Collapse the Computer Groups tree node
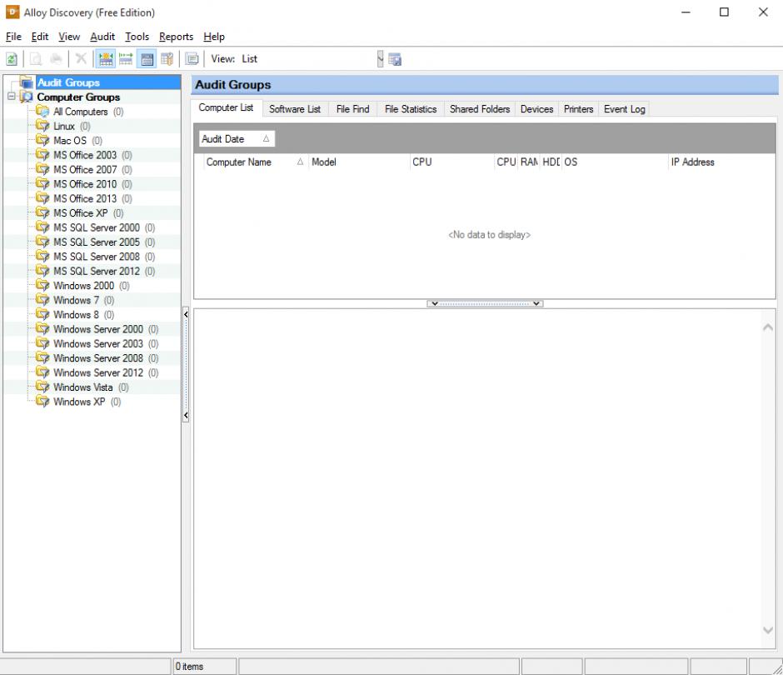Screen dimensions: 783x675 (11, 97)
